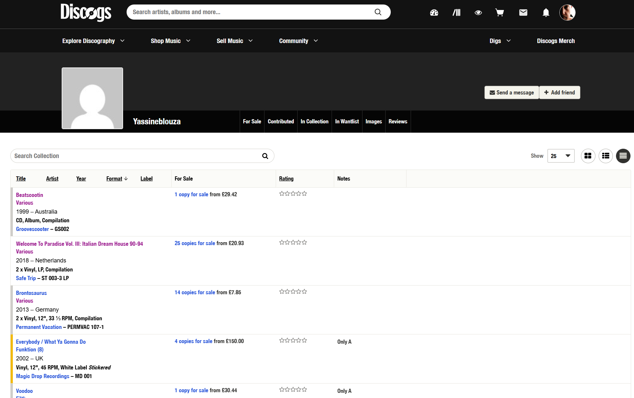This screenshot has height=398, width=634.
Task: Open Everybody / What Ya Gonna Do release
Action: click(51, 342)
